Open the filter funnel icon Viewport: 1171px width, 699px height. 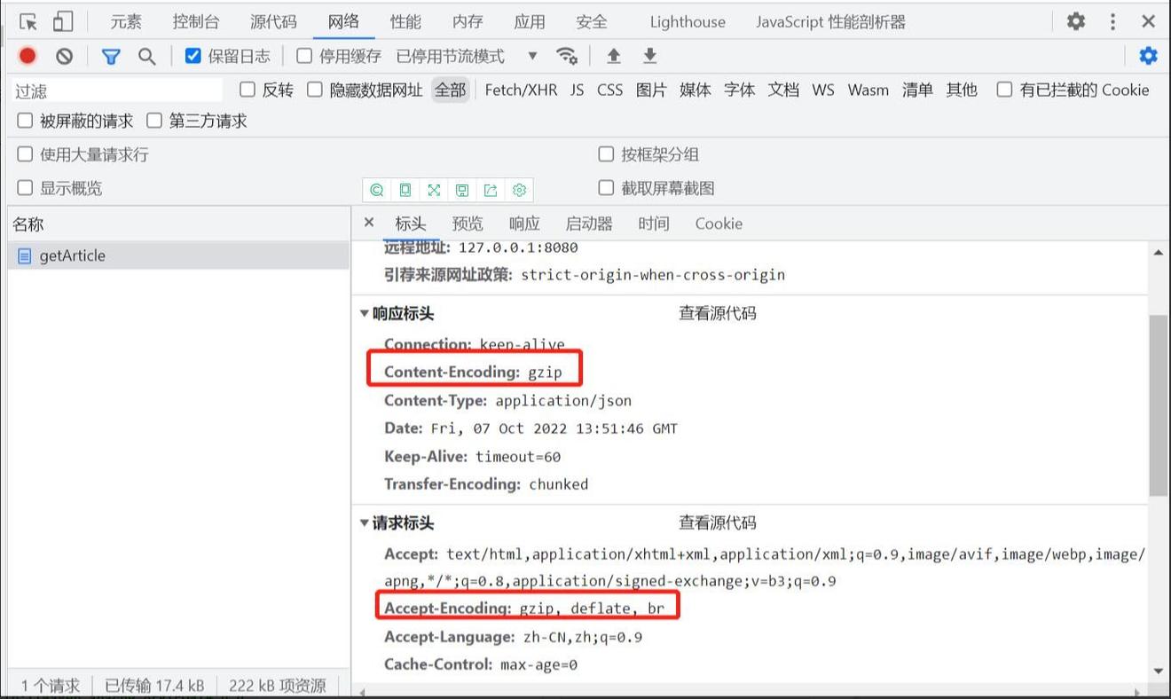(x=111, y=55)
